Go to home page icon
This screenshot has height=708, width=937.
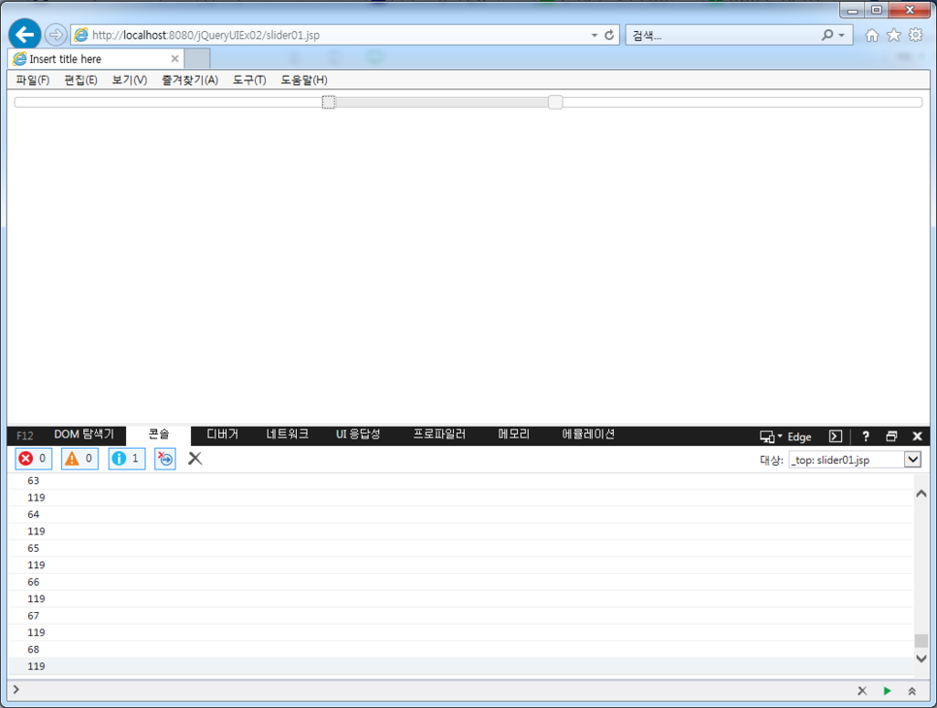click(x=872, y=35)
